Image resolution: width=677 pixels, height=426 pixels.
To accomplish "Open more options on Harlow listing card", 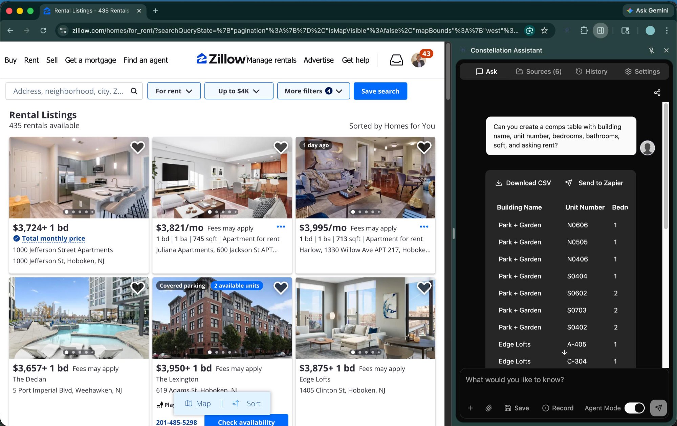I will point(424,227).
